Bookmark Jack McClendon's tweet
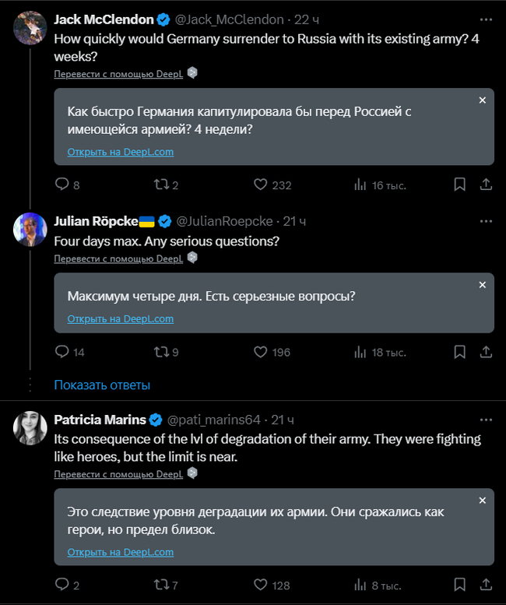This screenshot has width=506, height=605. coord(460,185)
